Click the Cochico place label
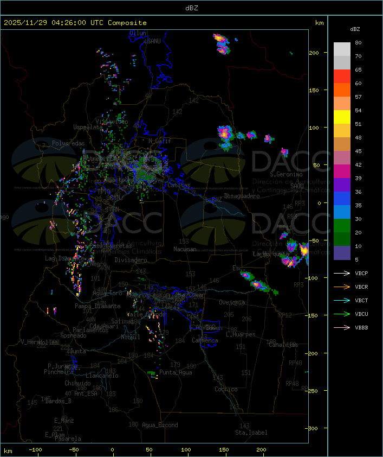The image size is (383, 457). point(226,389)
